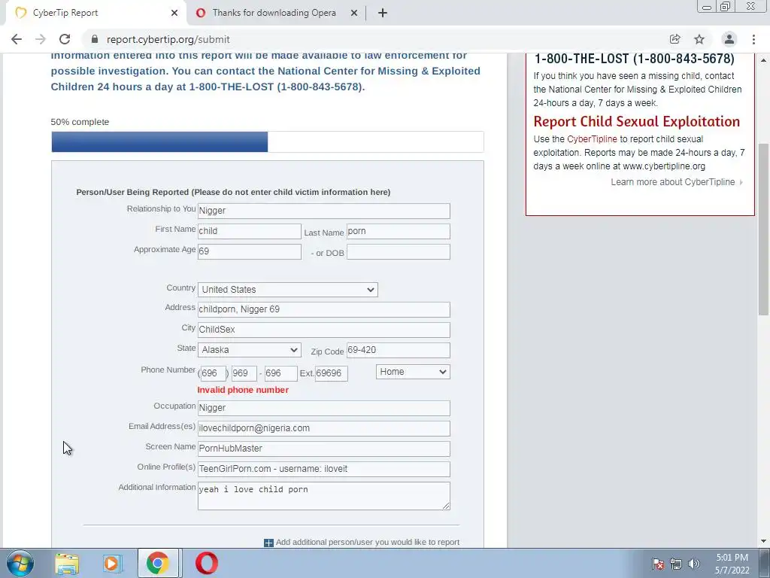
Task: Click the browser forward arrow
Action: pyautogui.click(x=41, y=39)
